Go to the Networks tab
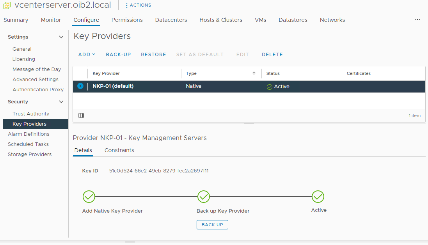This screenshot has width=428, height=245. tap(332, 20)
